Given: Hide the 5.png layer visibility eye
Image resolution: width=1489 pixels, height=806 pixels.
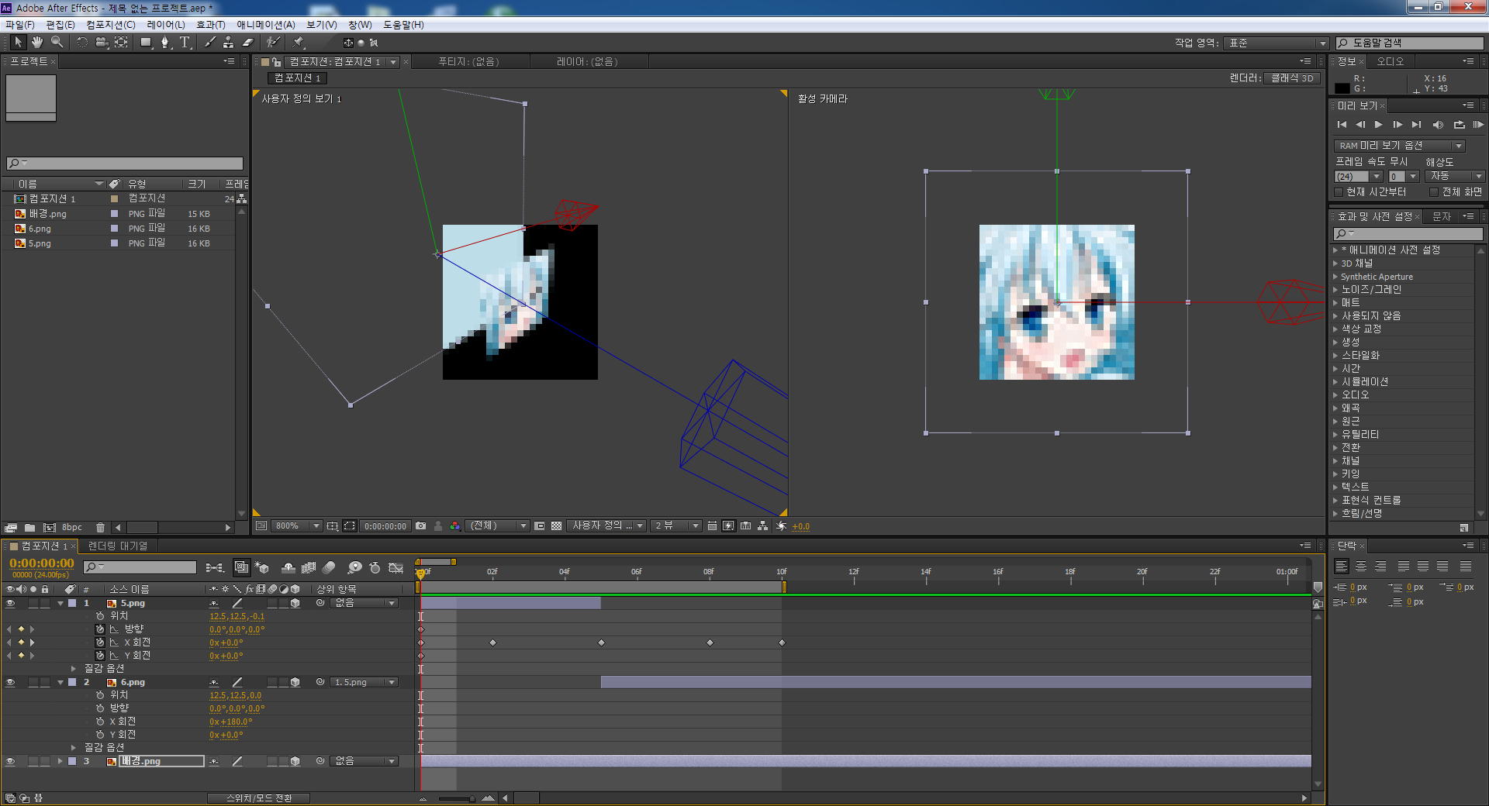Looking at the screenshot, I should 10,604.
